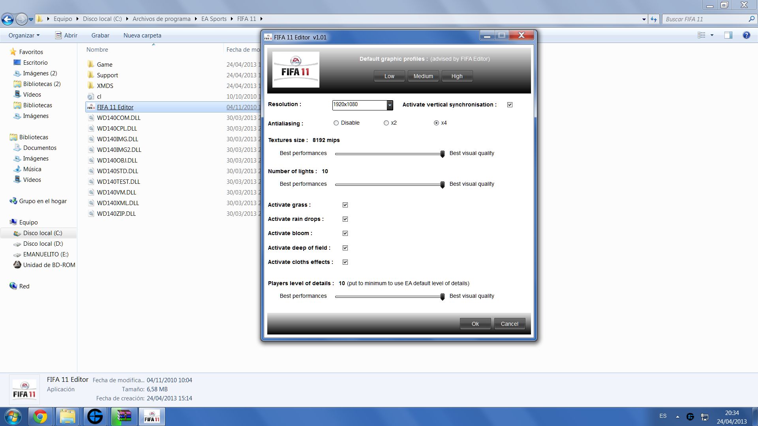Open WinRAR from the taskbar
The image size is (758, 426).
coord(124,417)
